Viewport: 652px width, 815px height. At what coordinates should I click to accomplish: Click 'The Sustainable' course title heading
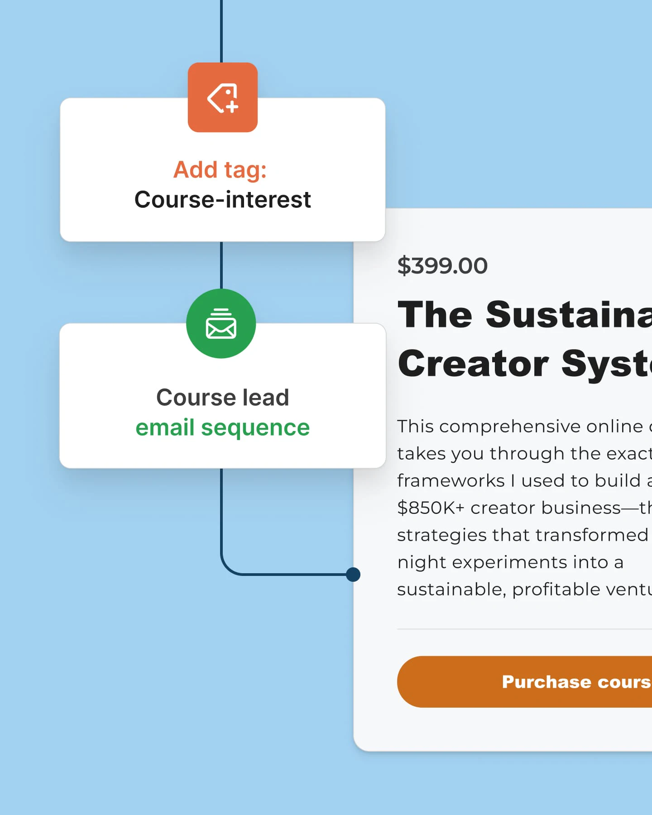524,315
